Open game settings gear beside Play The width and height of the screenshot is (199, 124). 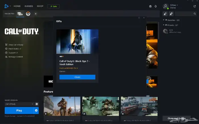(36, 110)
